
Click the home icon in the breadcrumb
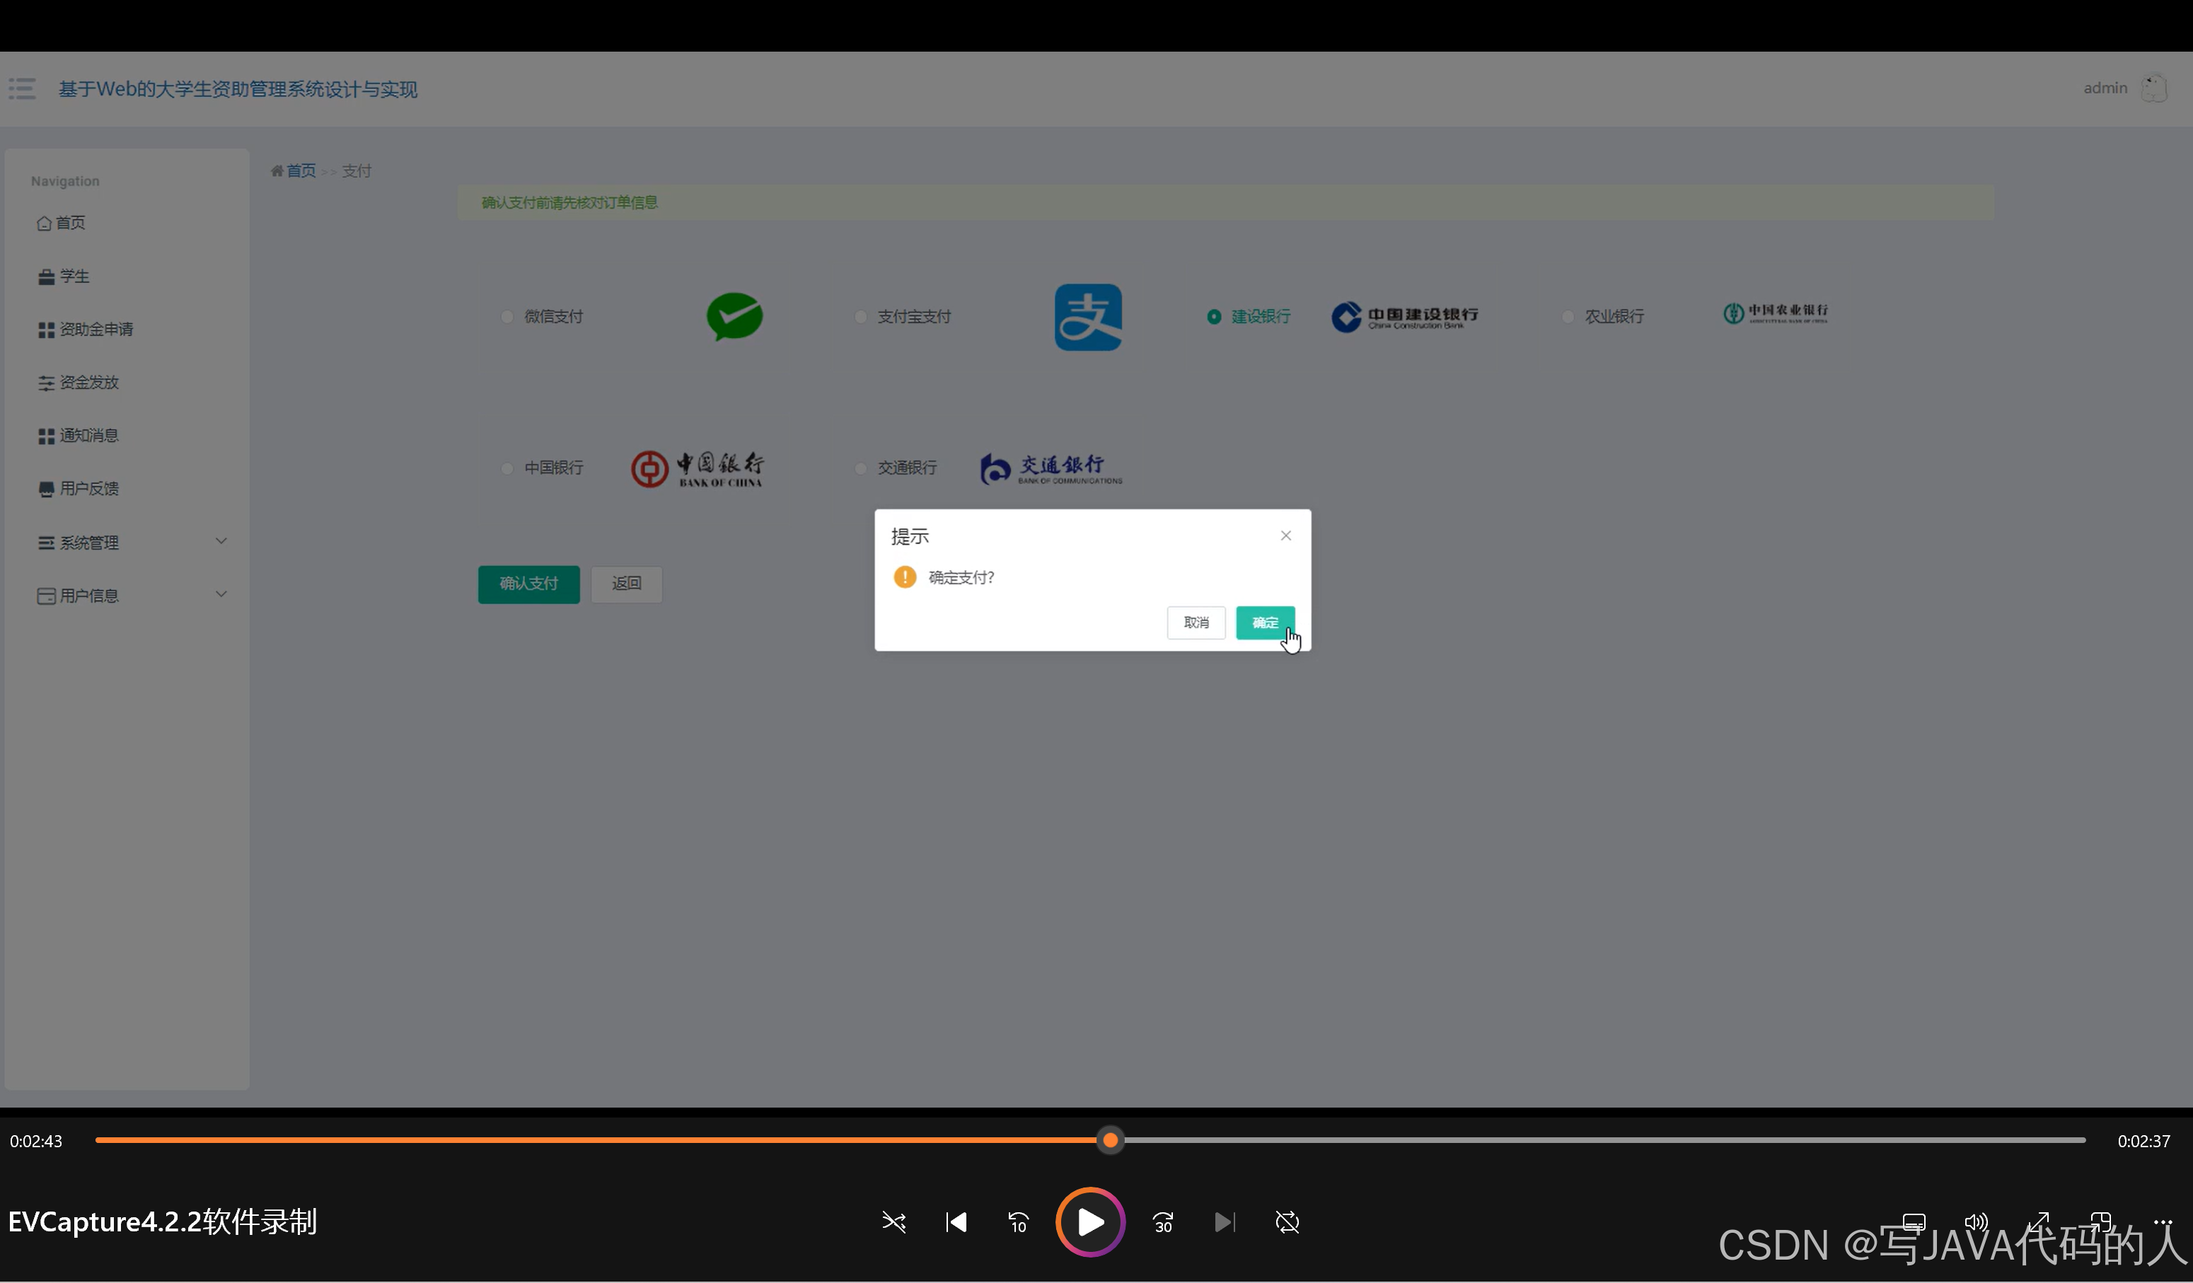(277, 170)
